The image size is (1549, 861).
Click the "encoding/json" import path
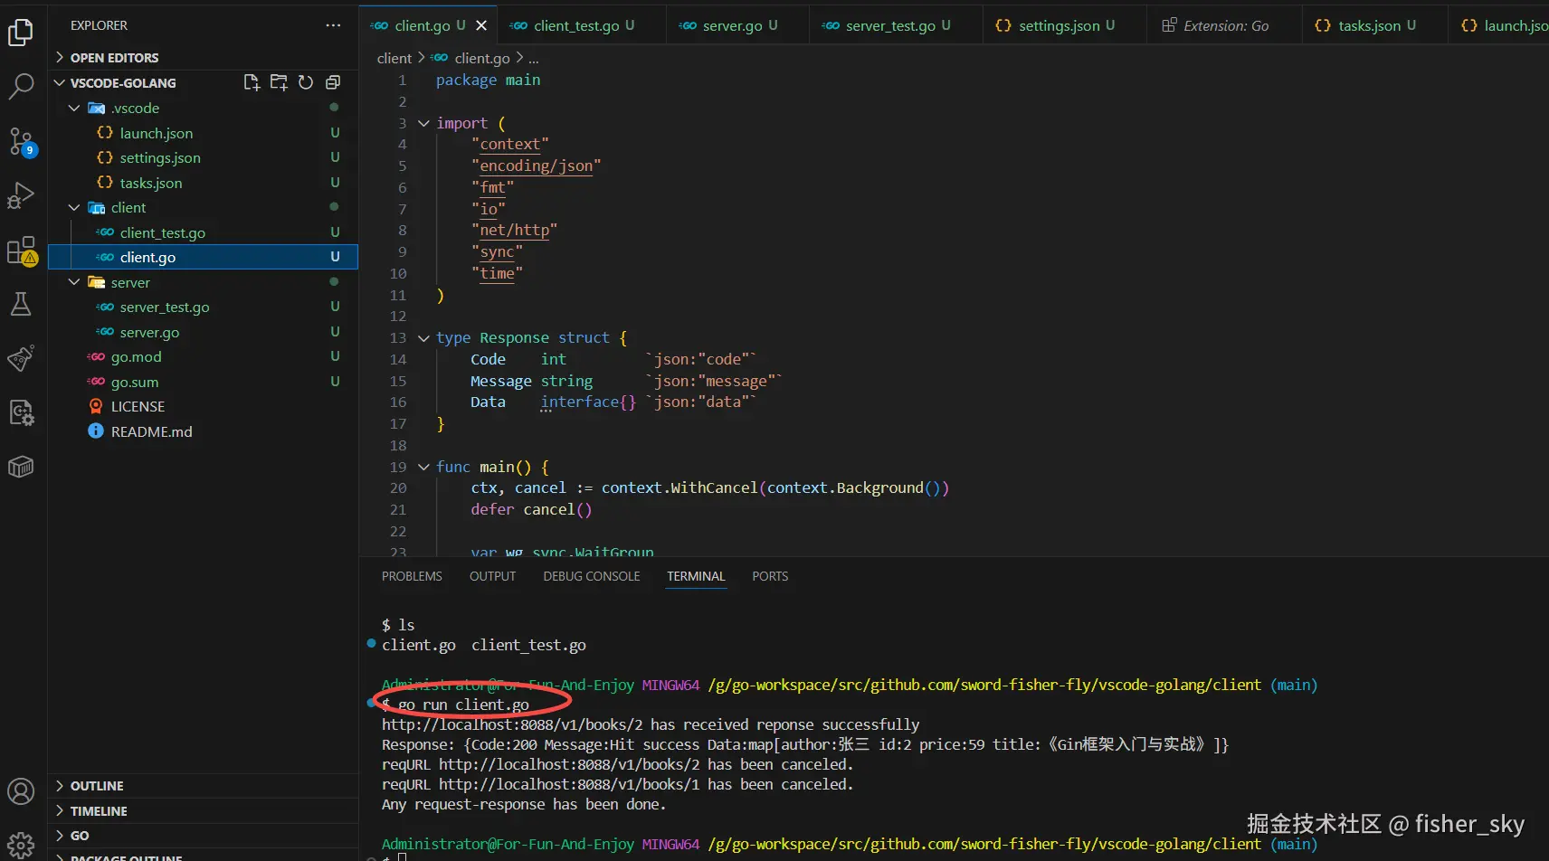coord(536,166)
